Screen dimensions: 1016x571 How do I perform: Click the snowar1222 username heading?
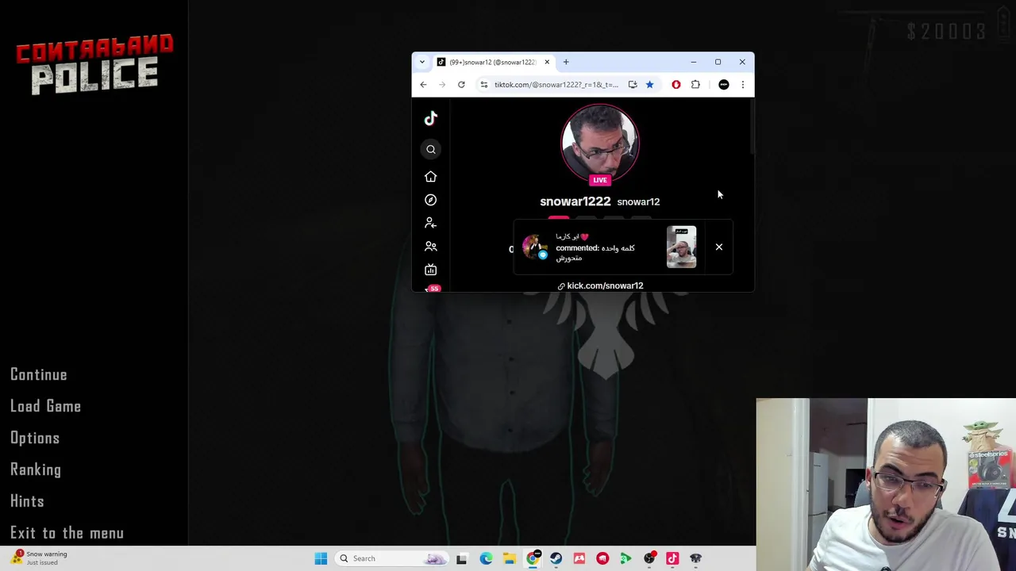pyautogui.click(x=575, y=201)
